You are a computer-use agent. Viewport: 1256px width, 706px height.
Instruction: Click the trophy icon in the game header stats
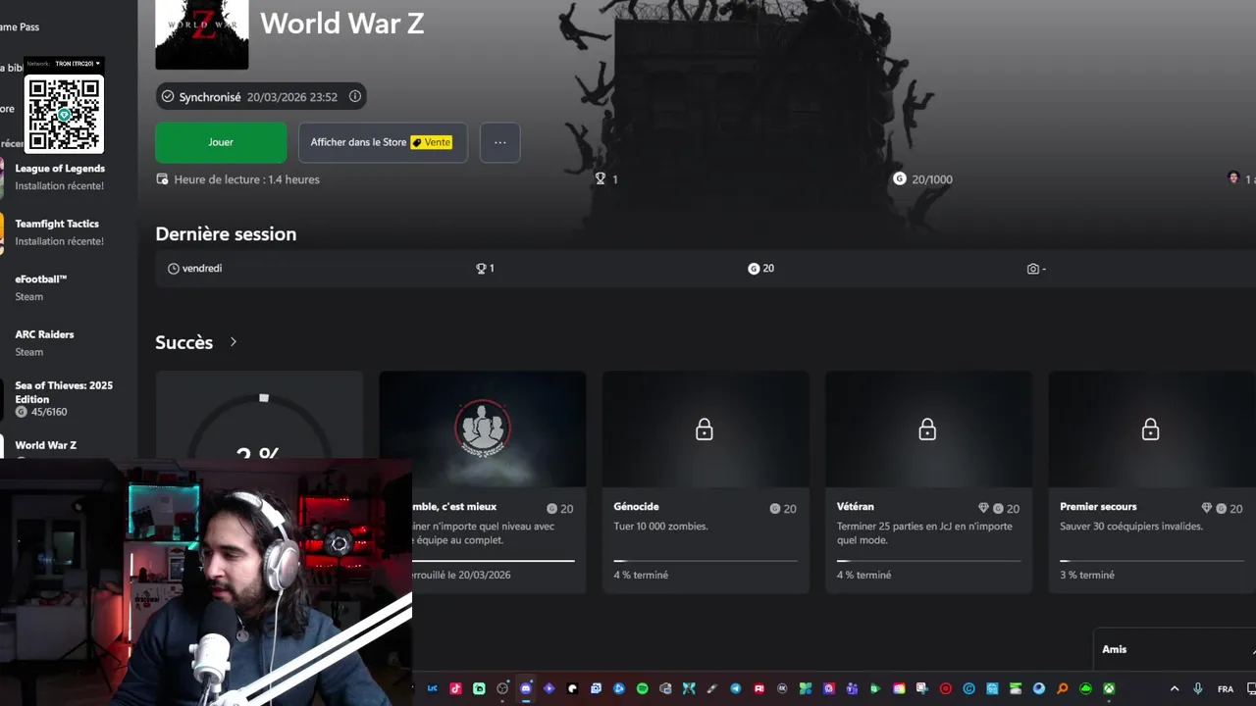[x=601, y=179]
